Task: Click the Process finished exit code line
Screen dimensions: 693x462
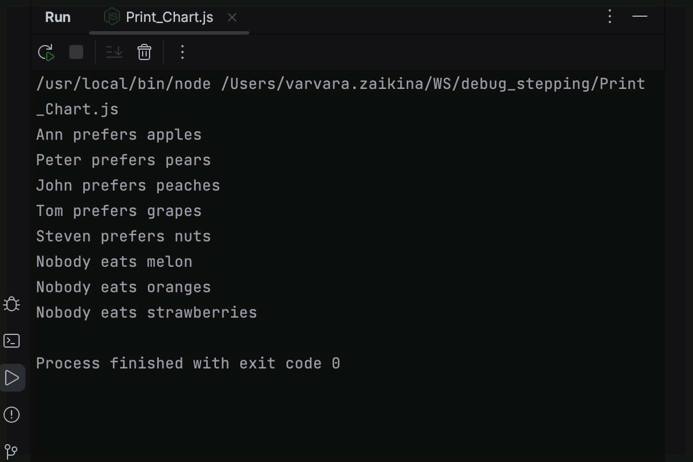Action: coord(188,363)
